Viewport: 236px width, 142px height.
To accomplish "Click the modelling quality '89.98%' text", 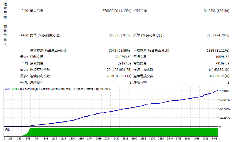I will (106, 89).
